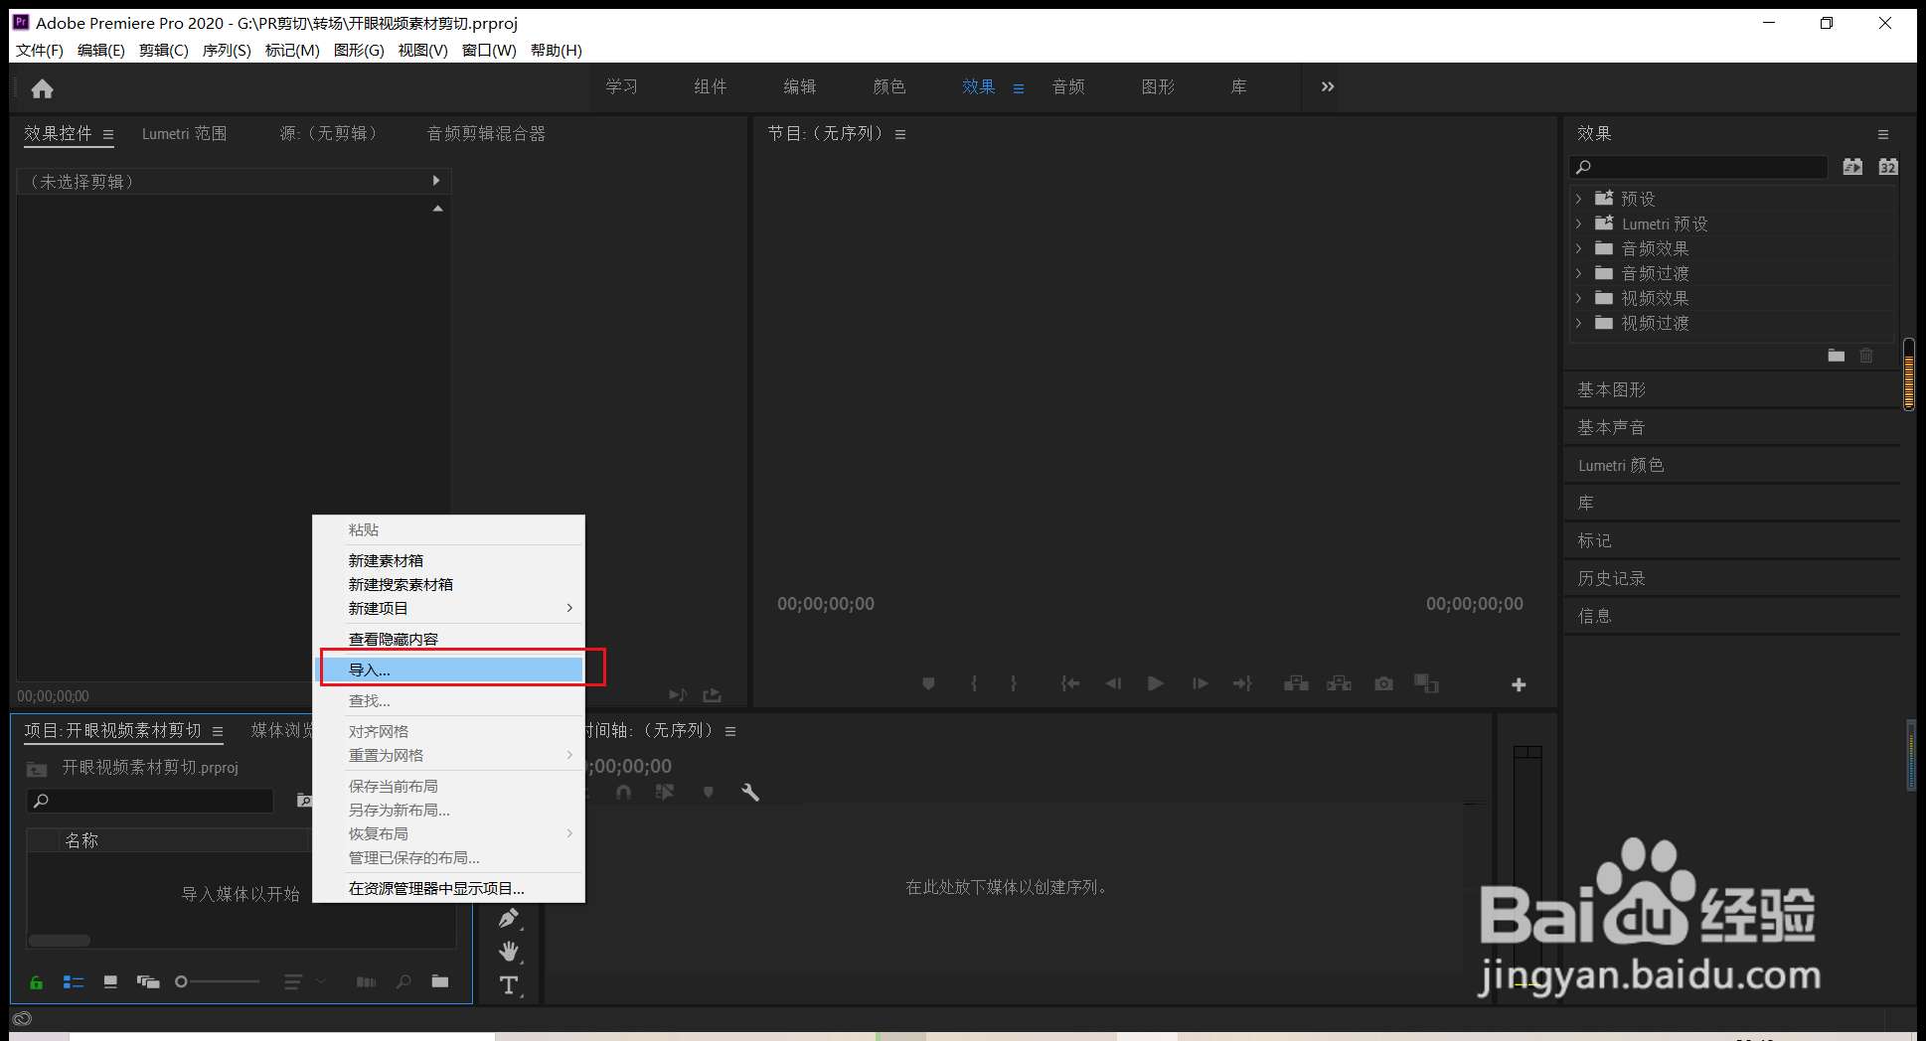Go to In point

pos(1069,683)
